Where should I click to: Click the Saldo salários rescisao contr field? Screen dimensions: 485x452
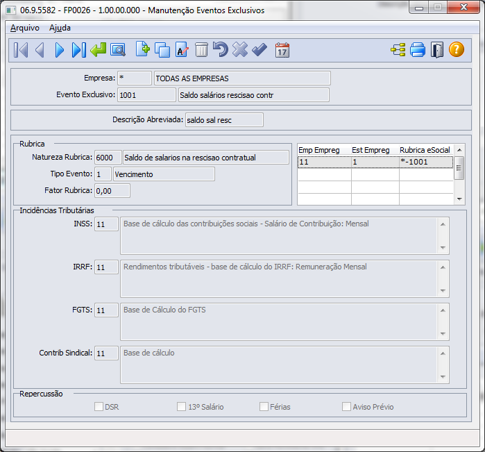[x=254, y=94]
